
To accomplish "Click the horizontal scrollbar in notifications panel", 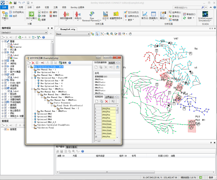I will (107, 172).
